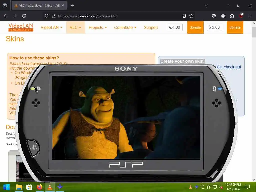Click the wireless signal icon on the PSP skin

point(39,89)
